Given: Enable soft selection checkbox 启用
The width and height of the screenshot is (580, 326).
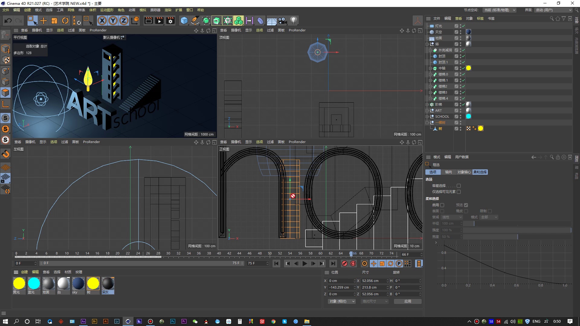Looking at the screenshot, I should click(x=442, y=205).
